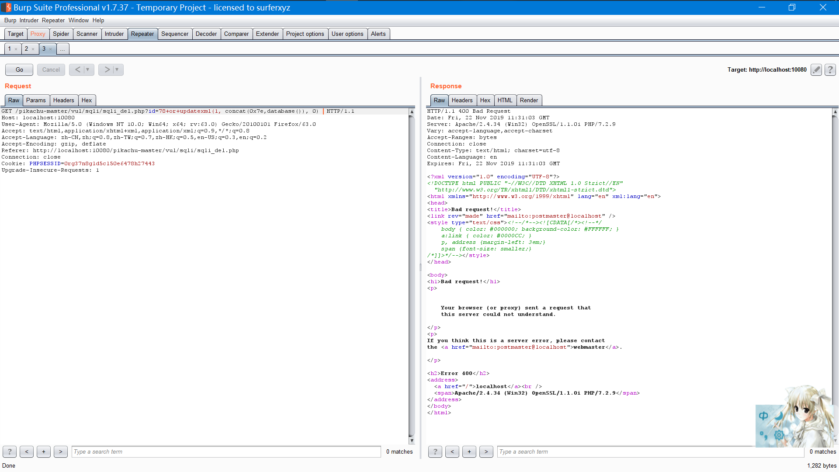The height and width of the screenshot is (472, 839).
Task: Open the Repeater help question-mark icon
Action: 830,69
